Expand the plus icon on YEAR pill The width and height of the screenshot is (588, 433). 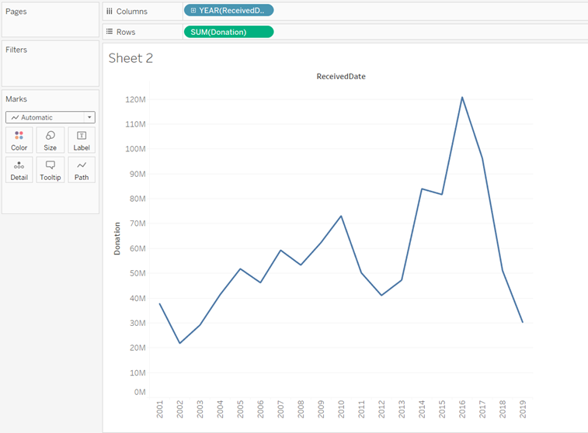193,11
